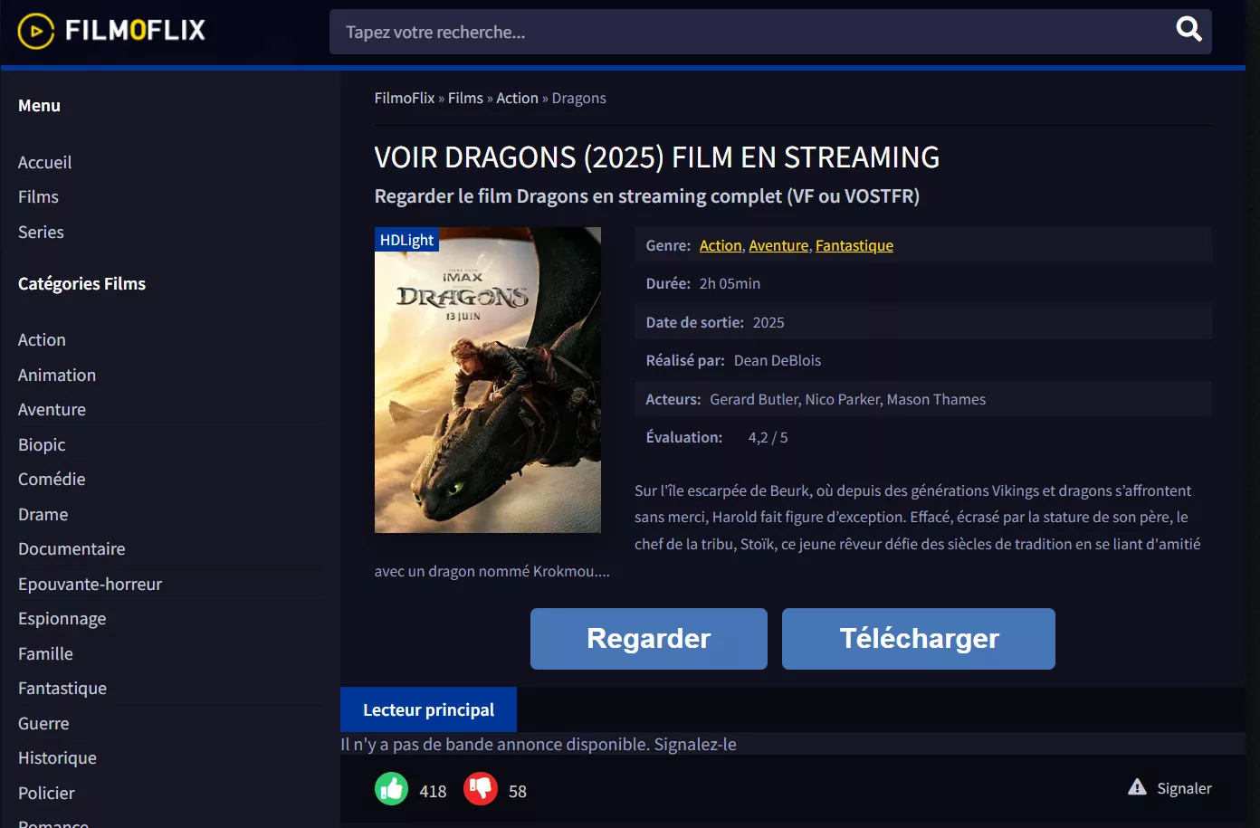Click the FilmoFlix play logo
The width and height of the screenshot is (1260, 828).
35,30
